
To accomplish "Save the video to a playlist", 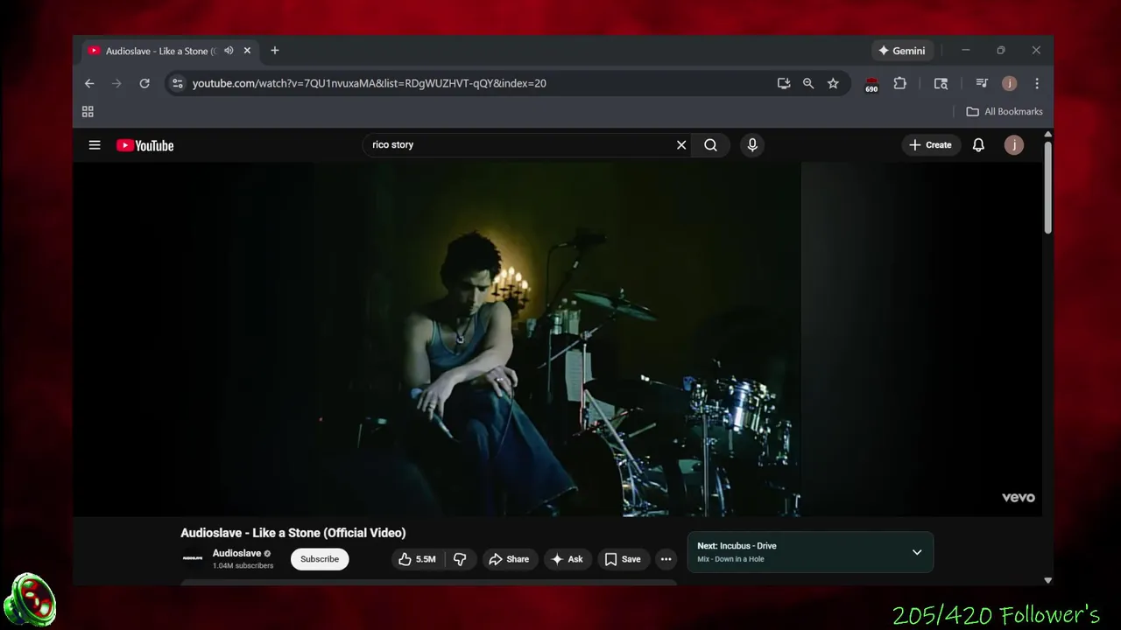I will (623, 559).
